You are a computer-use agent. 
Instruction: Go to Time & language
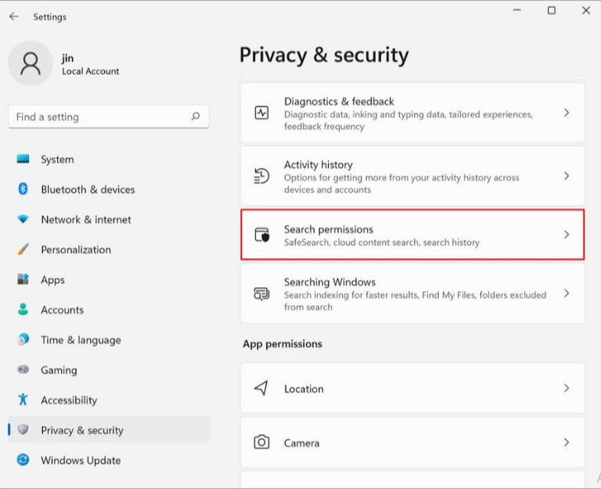coord(109,340)
